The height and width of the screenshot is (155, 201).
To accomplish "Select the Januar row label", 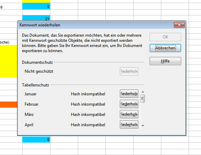I will tap(30, 94).
